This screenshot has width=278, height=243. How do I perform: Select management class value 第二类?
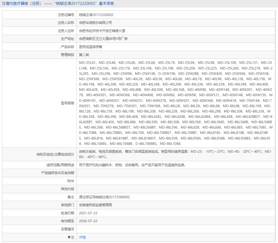tap(84, 55)
